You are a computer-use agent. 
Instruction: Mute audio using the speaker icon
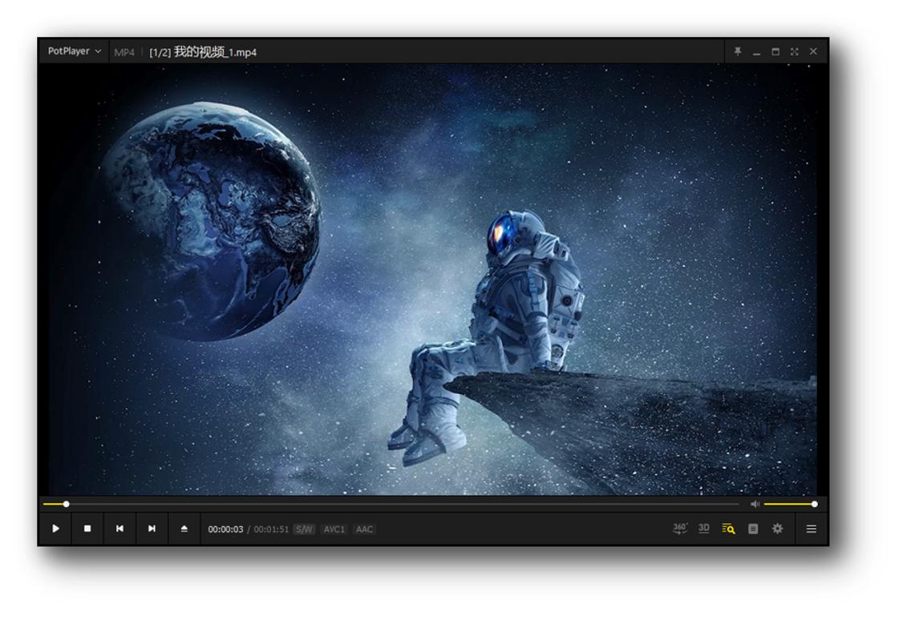pyautogui.click(x=755, y=505)
